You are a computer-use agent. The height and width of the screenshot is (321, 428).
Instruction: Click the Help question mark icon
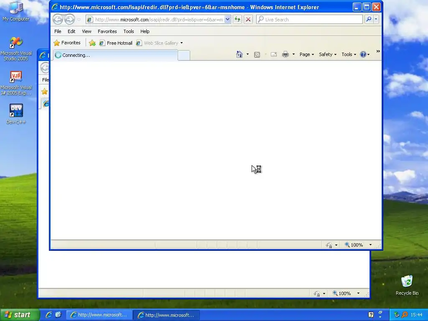pyautogui.click(x=363, y=54)
